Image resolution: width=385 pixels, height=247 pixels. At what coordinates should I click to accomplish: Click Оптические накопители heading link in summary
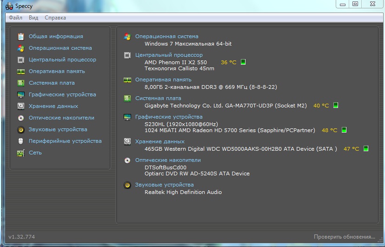coord(168,160)
